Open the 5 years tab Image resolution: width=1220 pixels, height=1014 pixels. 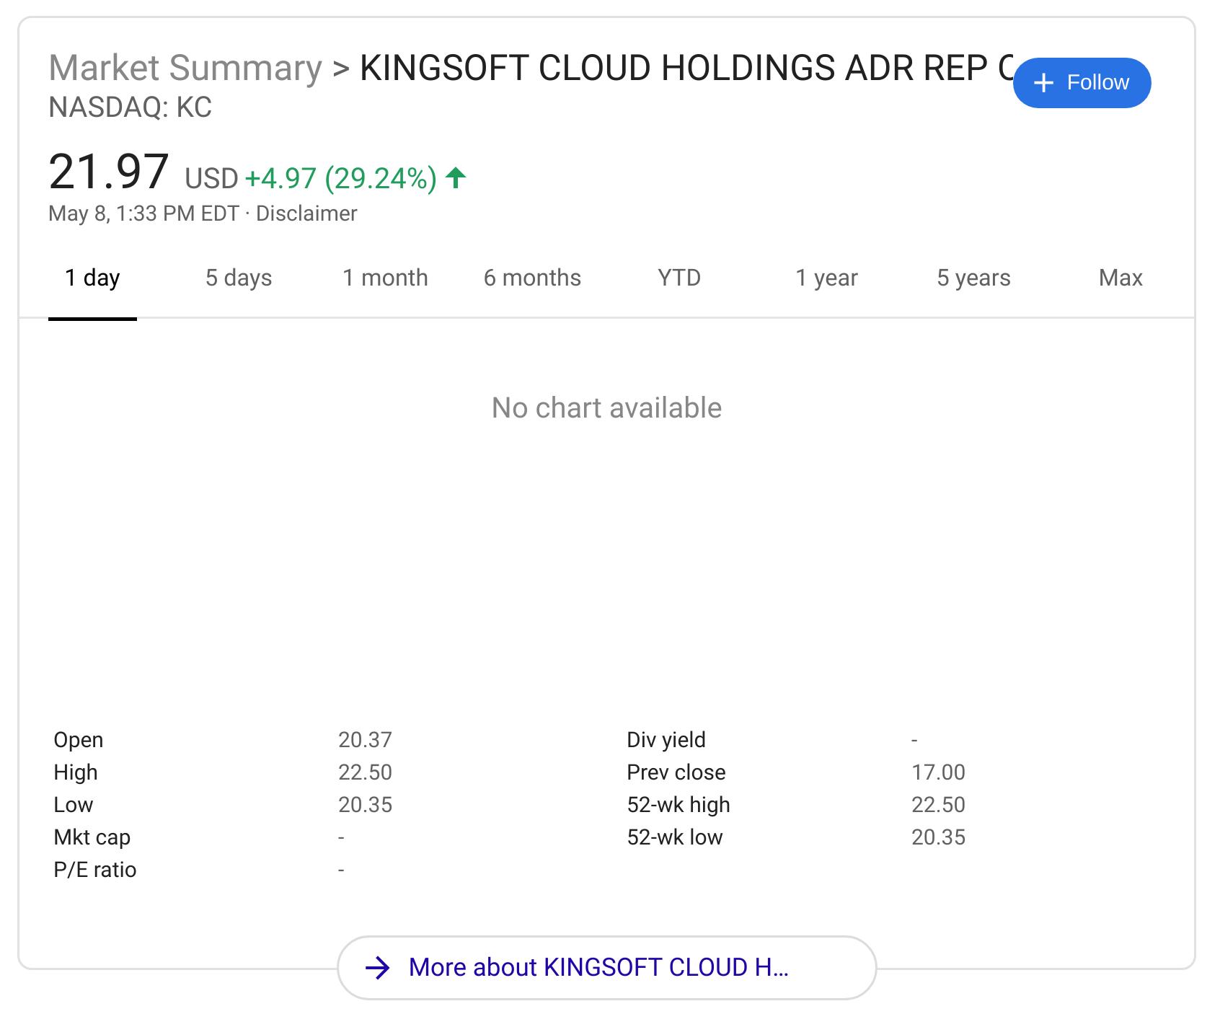(973, 278)
